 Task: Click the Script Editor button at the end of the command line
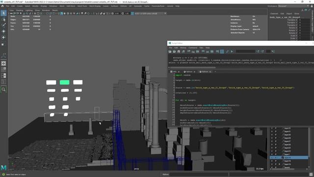(311, 175)
